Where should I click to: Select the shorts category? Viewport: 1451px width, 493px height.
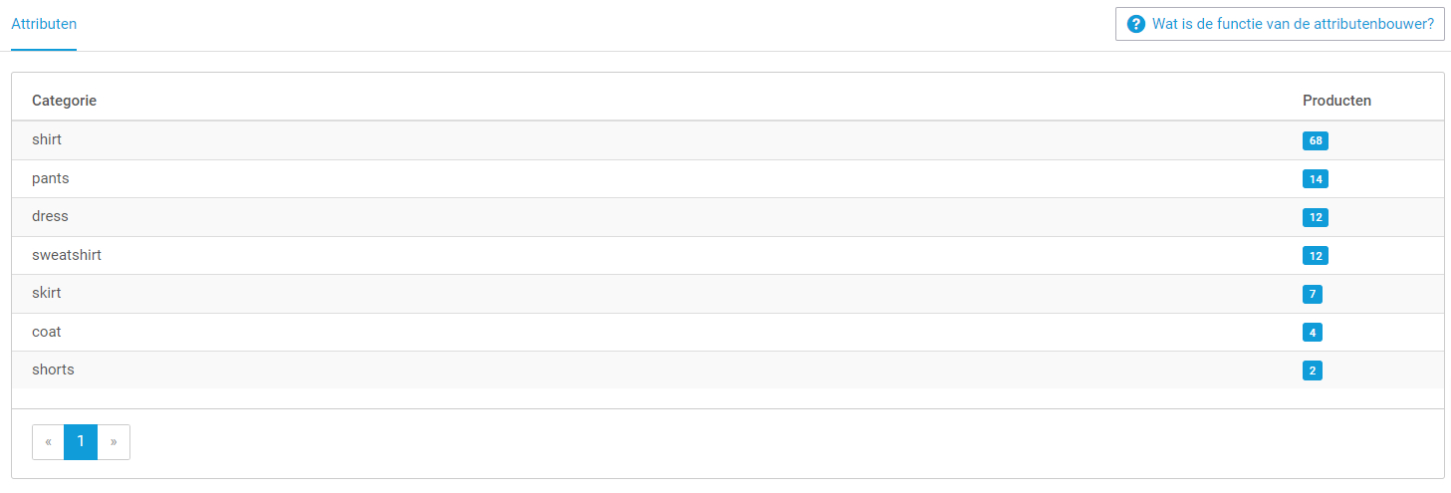tap(53, 370)
